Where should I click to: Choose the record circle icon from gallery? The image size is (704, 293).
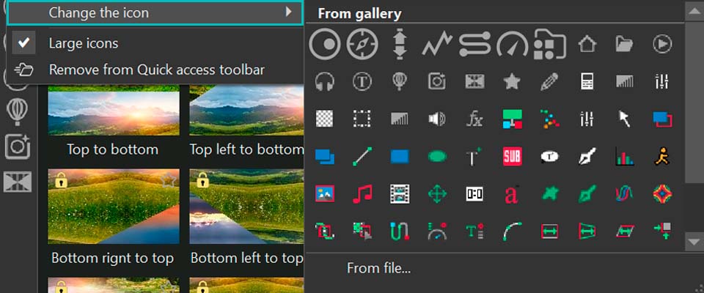click(x=325, y=44)
